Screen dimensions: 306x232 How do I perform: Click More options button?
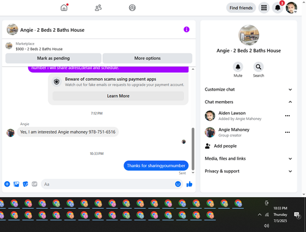click(147, 58)
